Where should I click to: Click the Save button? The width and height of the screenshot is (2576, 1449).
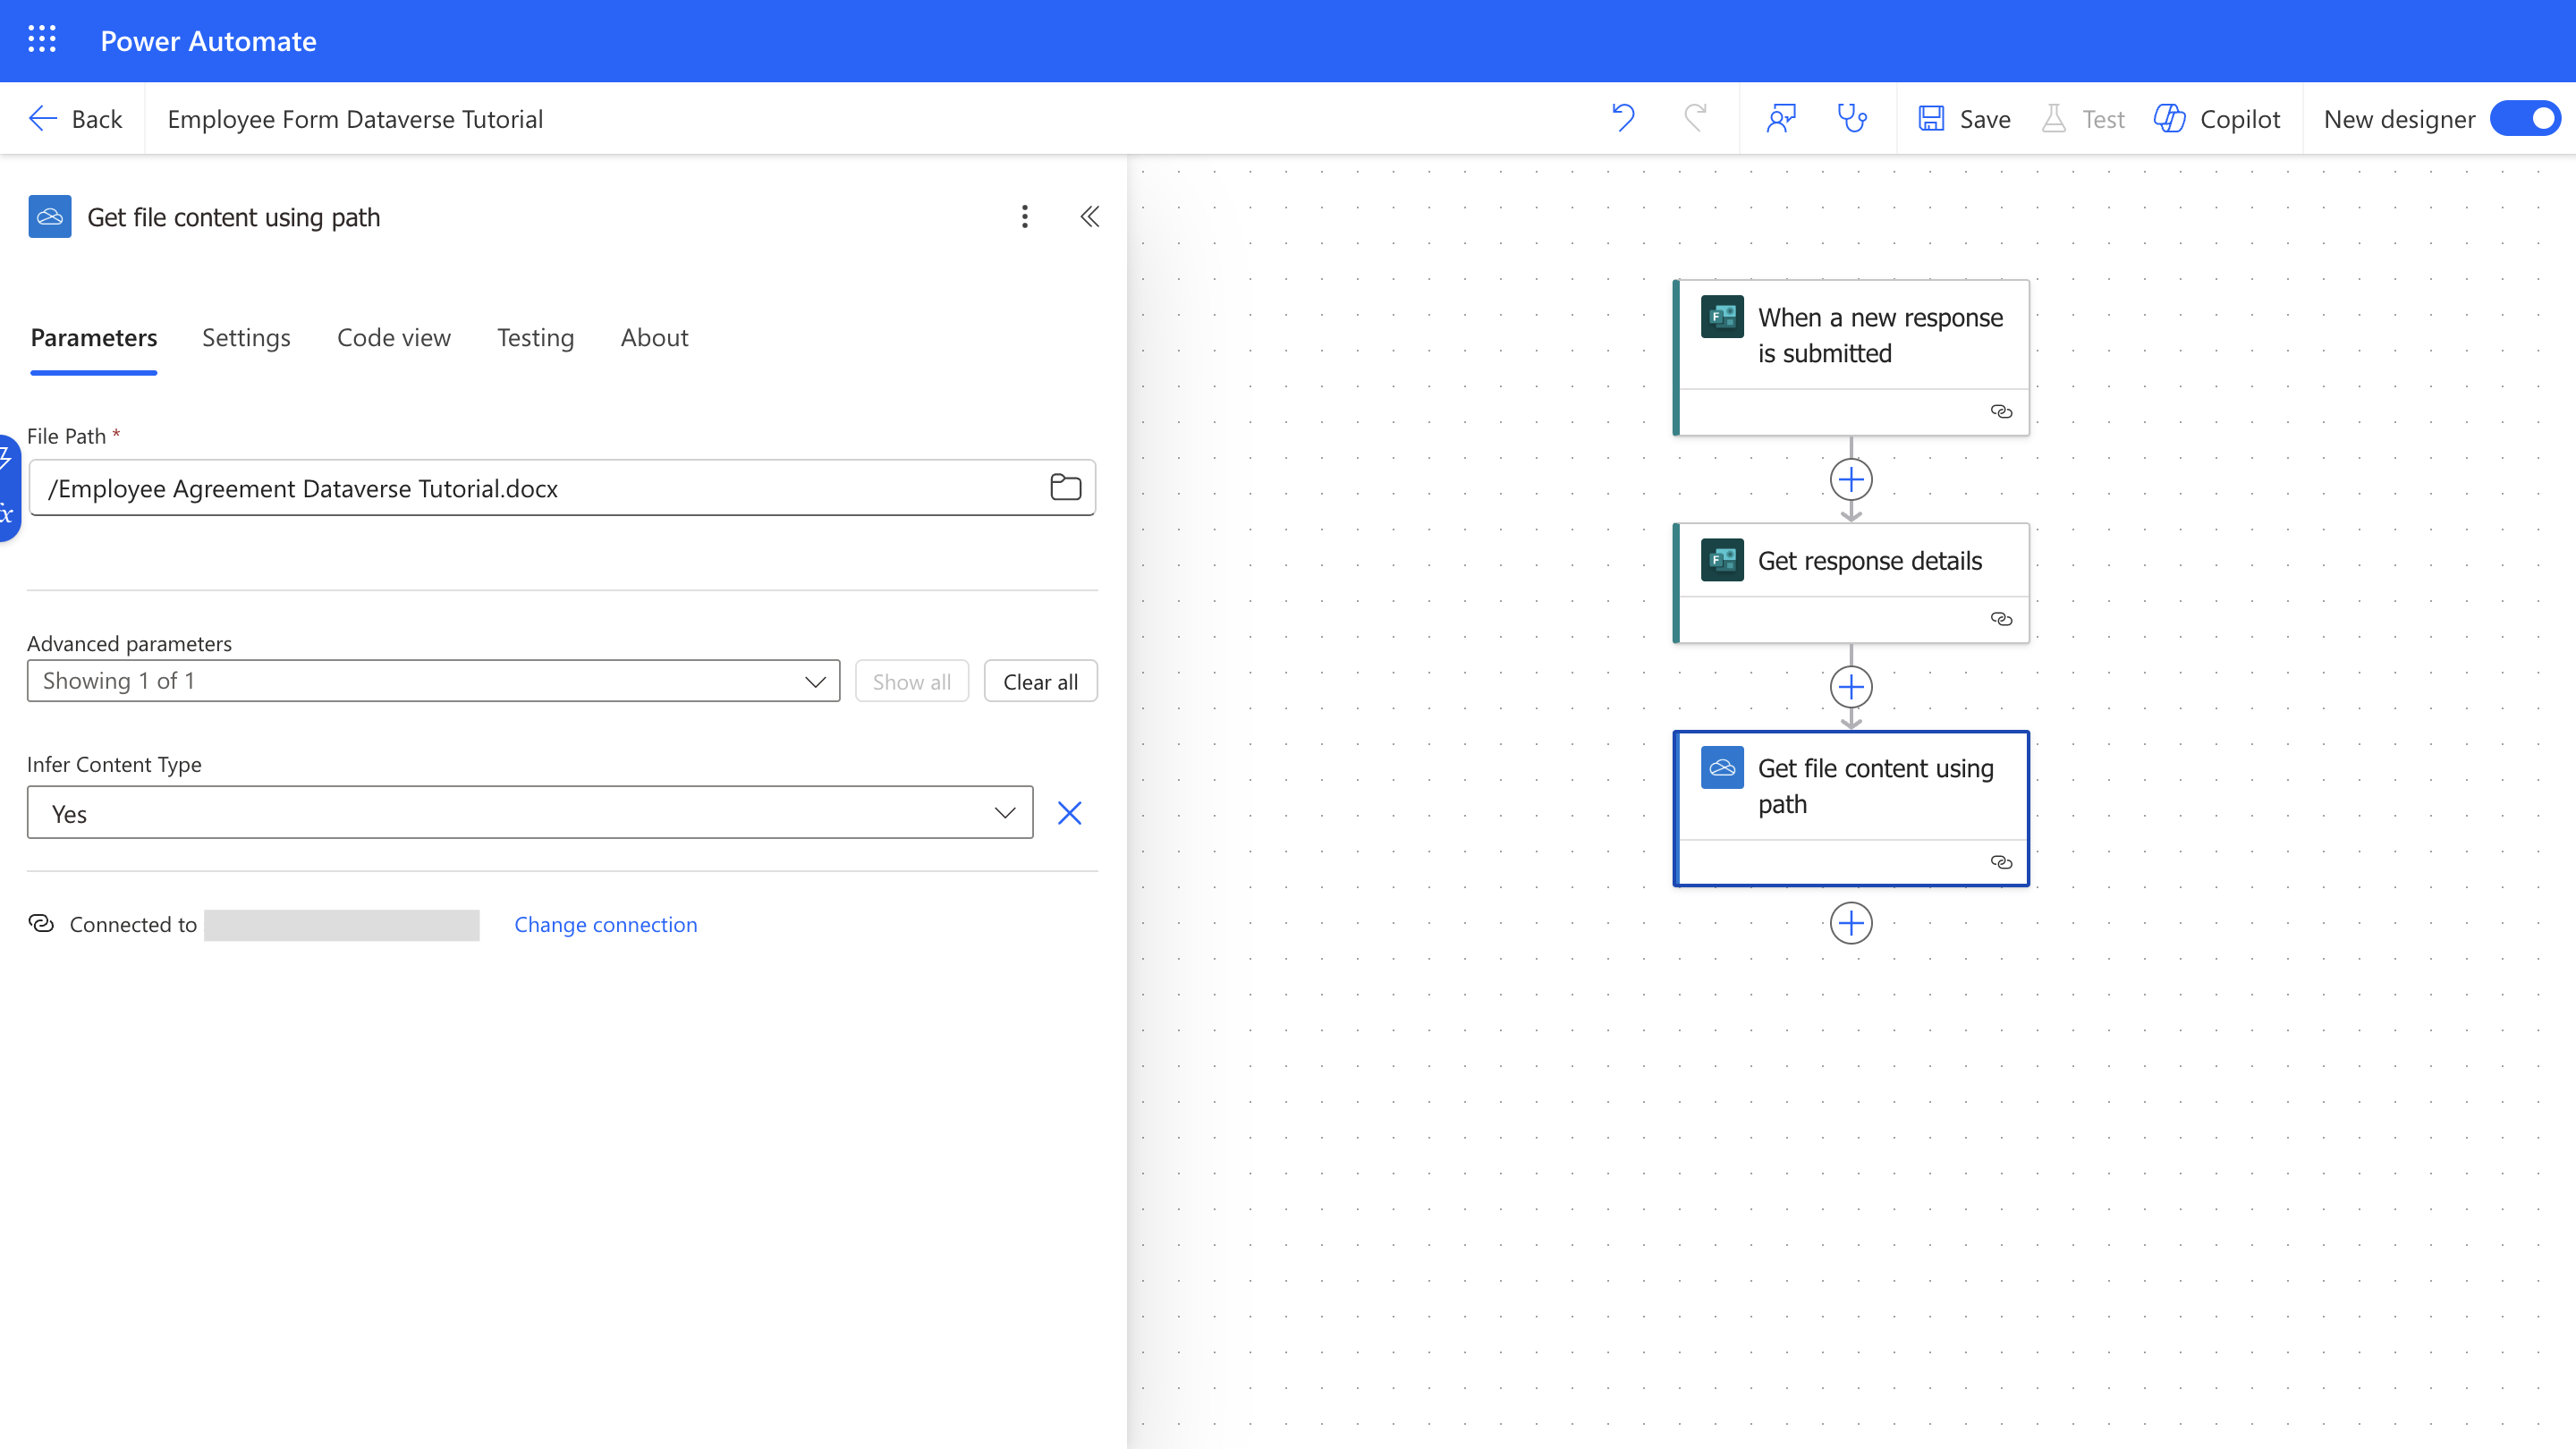(x=1965, y=118)
